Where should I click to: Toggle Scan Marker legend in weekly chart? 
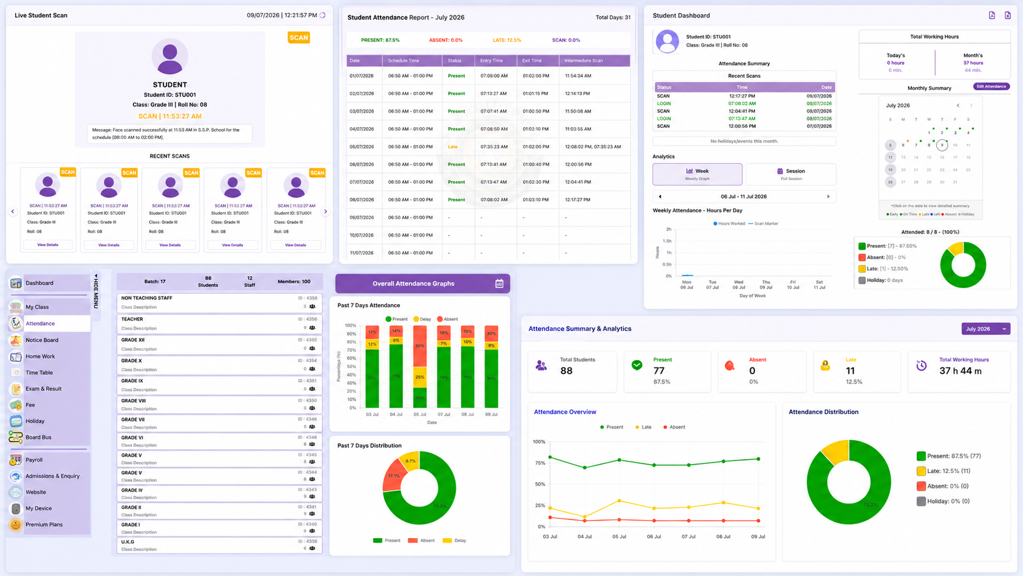coord(764,223)
